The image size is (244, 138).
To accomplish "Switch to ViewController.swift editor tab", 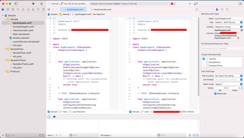I will pyautogui.click(x=101, y=9).
